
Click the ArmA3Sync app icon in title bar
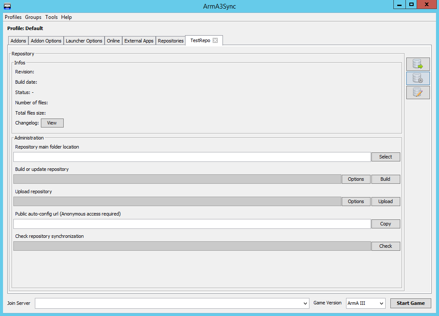7,6
